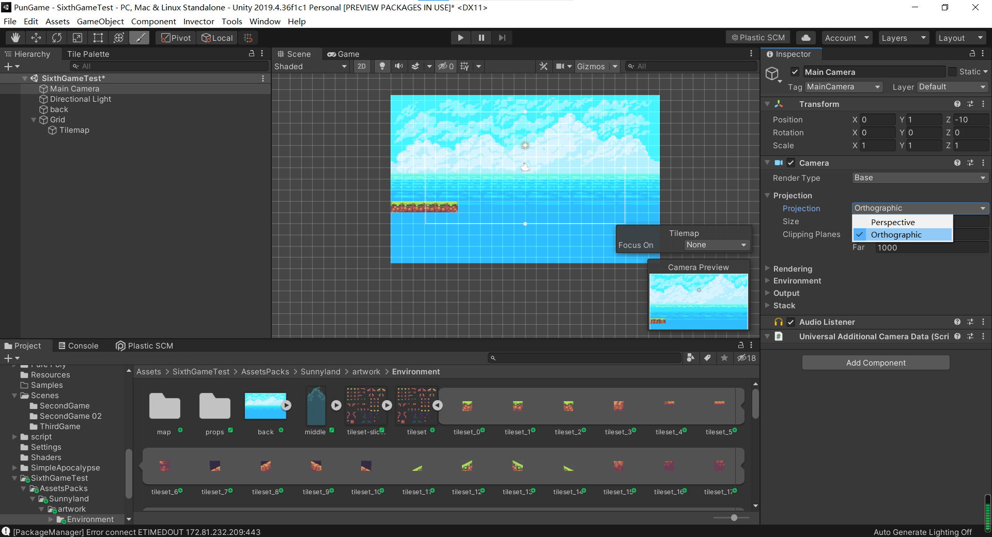Screen dimensions: 992x537
Task: Toggle hidden objects visibility count in Scene
Action: [x=446, y=66]
